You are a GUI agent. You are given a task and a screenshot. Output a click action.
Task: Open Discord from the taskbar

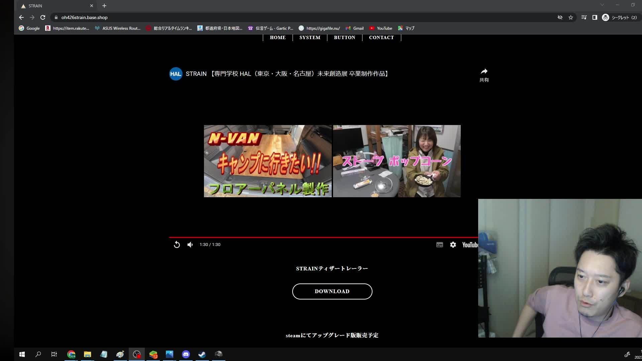point(186,354)
